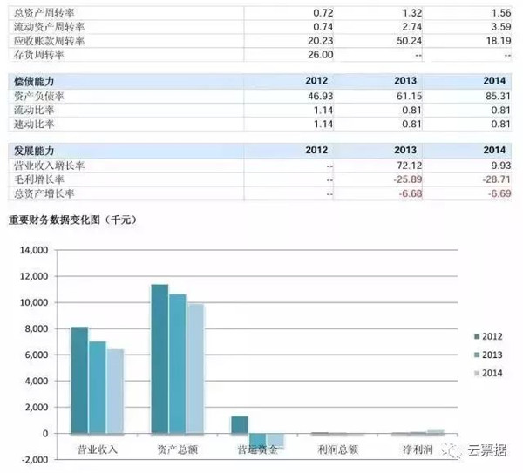Click the 2014 legend color swatch
Image resolution: width=523 pixels, height=473 pixels.
pyautogui.click(x=477, y=374)
